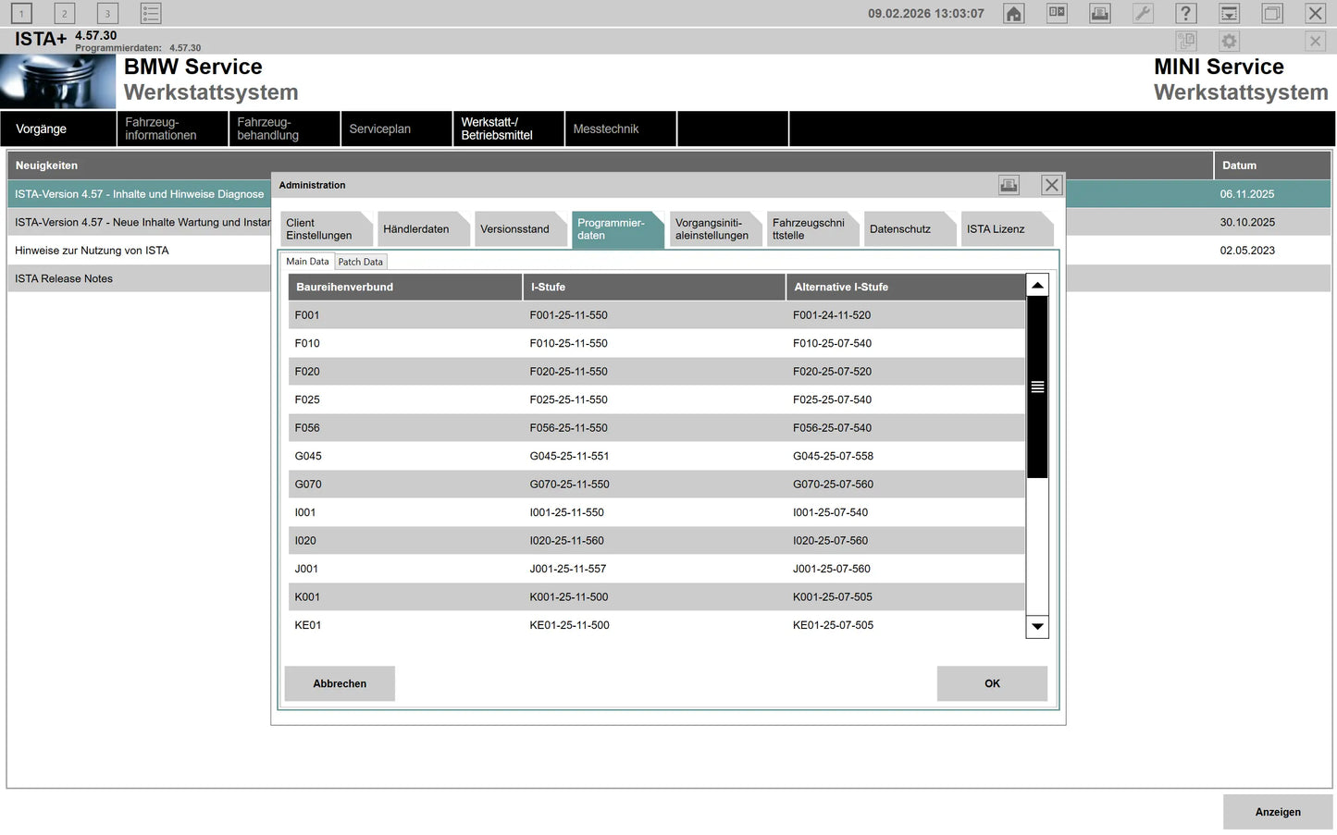Open Werkstatt-/Betriebsmittel menu
The height and width of the screenshot is (835, 1337).
click(507, 129)
